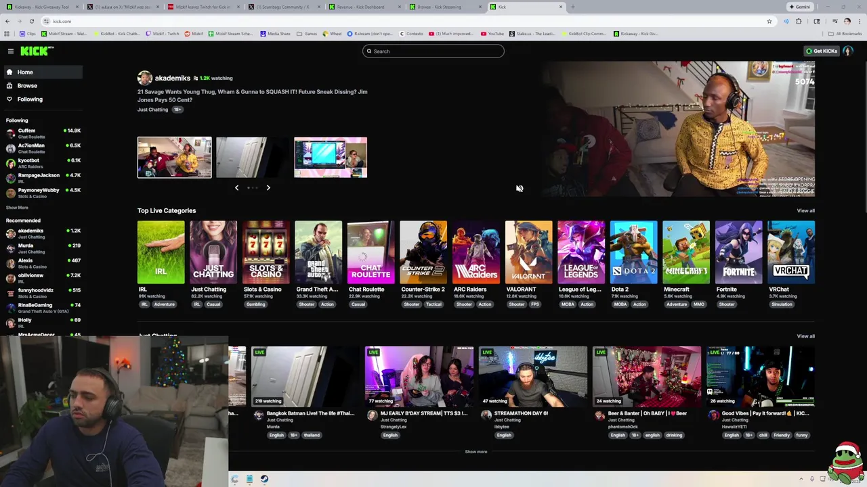867x487 pixels.
Task: Open Cuffem's channel in Following list
Action: point(43,133)
